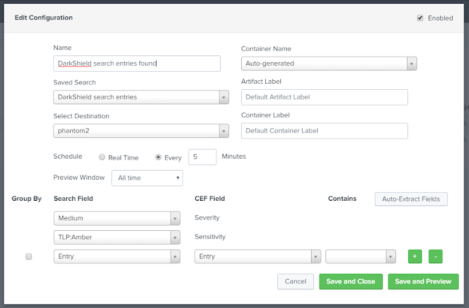
Task: Click the green minus remove-field button
Action: pos(435,256)
